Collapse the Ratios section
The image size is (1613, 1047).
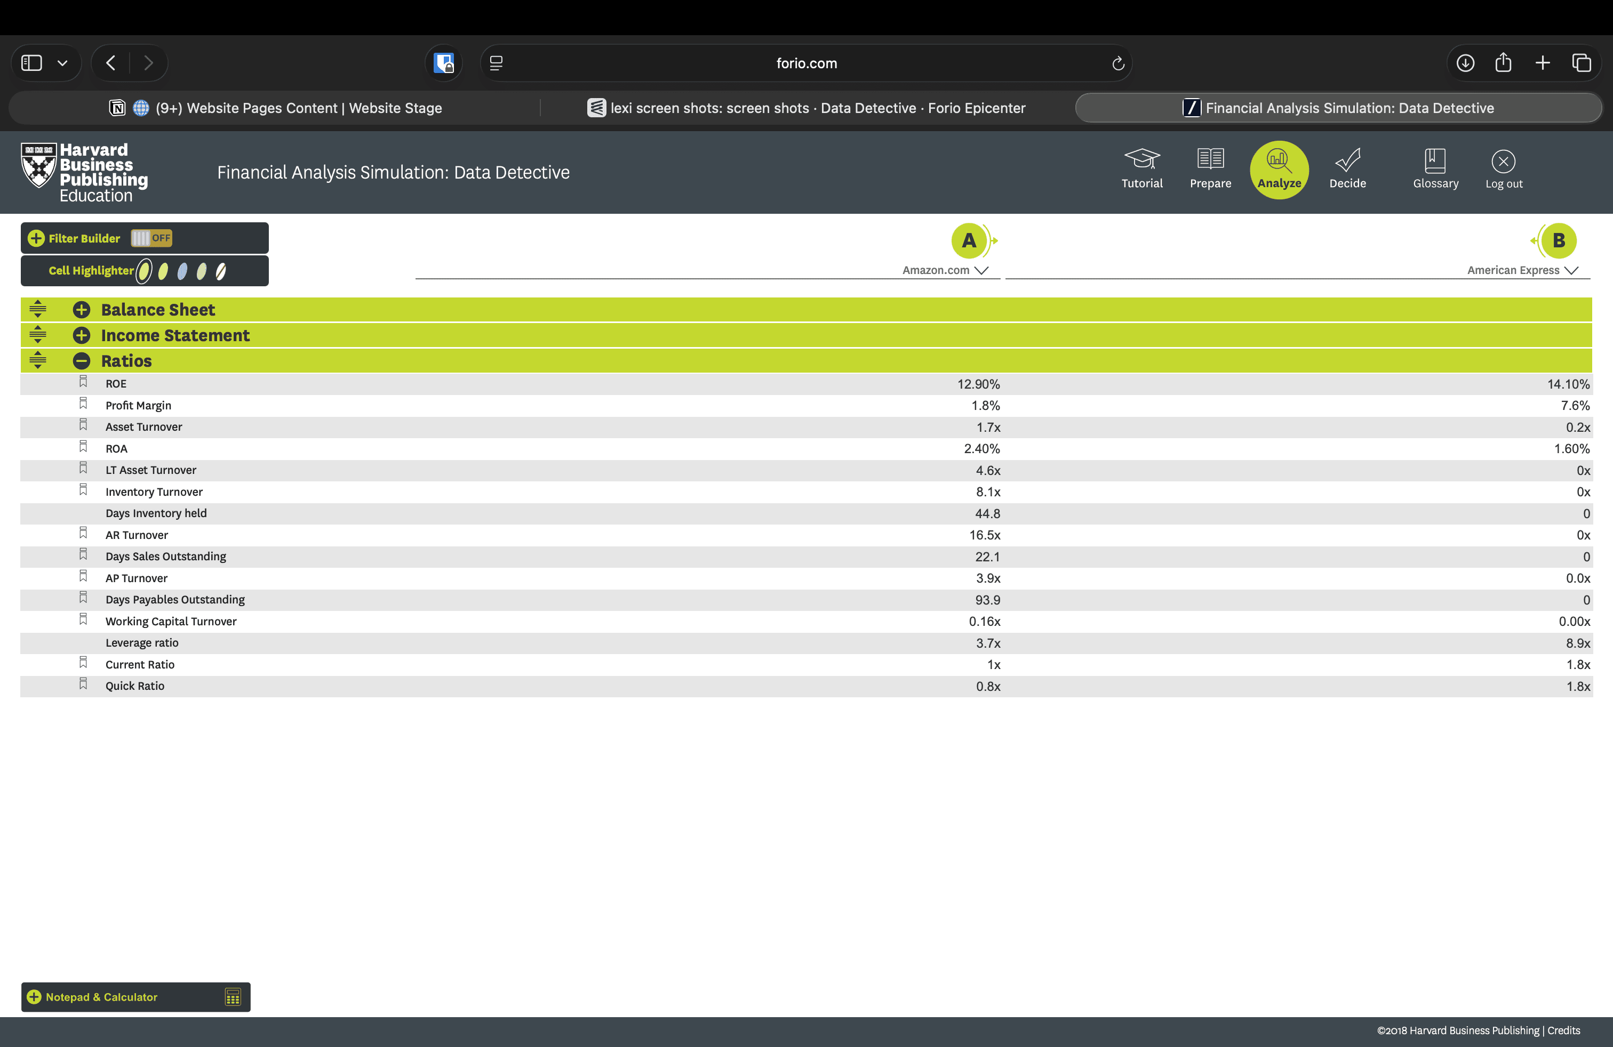(81, 361)
